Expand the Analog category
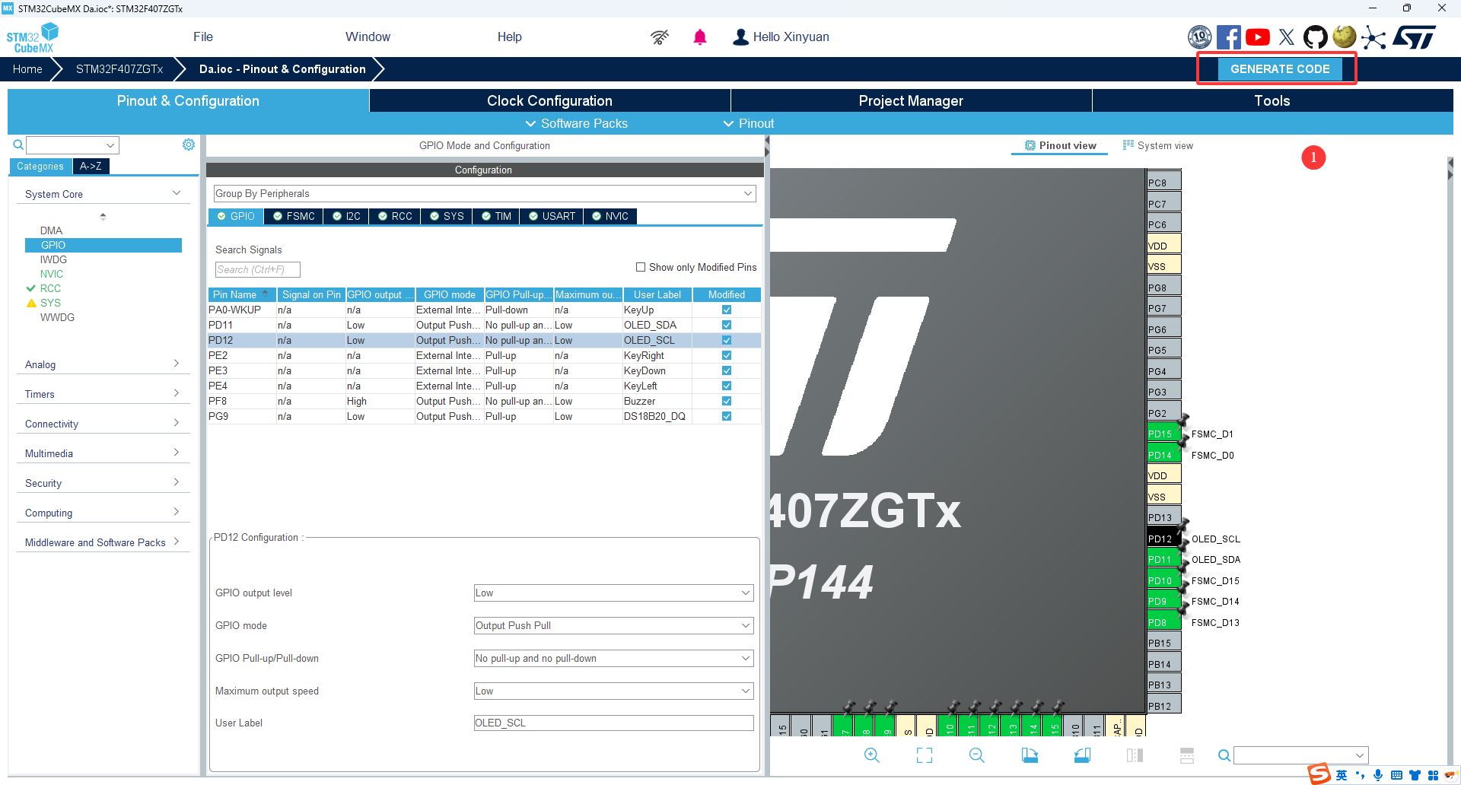The width and height of the screenshot is (1461, 785). click(103, 364)
